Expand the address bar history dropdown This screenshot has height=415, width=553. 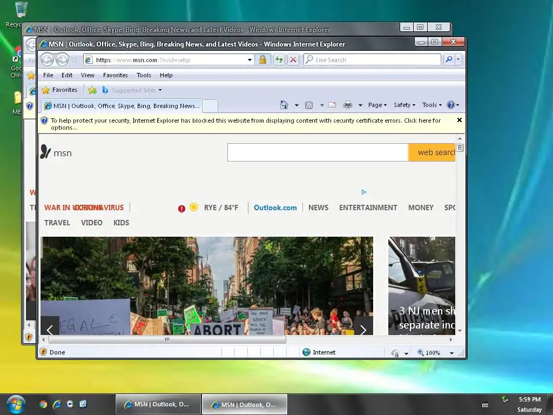(x=249, y=60)
